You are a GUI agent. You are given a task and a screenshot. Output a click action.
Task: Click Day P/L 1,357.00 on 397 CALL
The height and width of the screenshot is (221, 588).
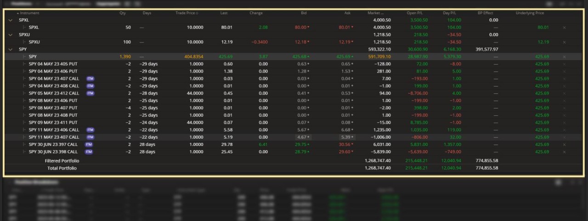[452, 145]
